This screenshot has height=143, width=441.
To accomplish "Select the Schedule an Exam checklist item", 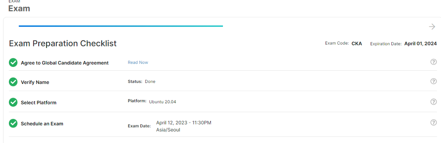I will click(x=42, y=124).
